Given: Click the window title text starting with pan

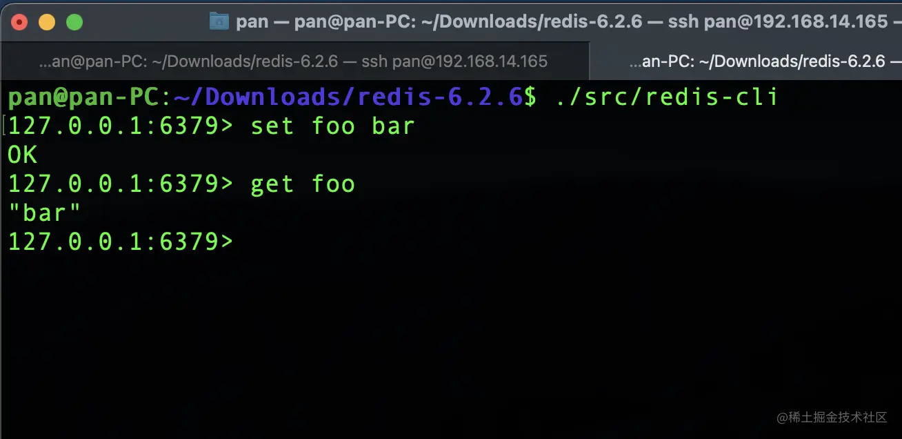Looking at the screenshot, I should 562,22.
